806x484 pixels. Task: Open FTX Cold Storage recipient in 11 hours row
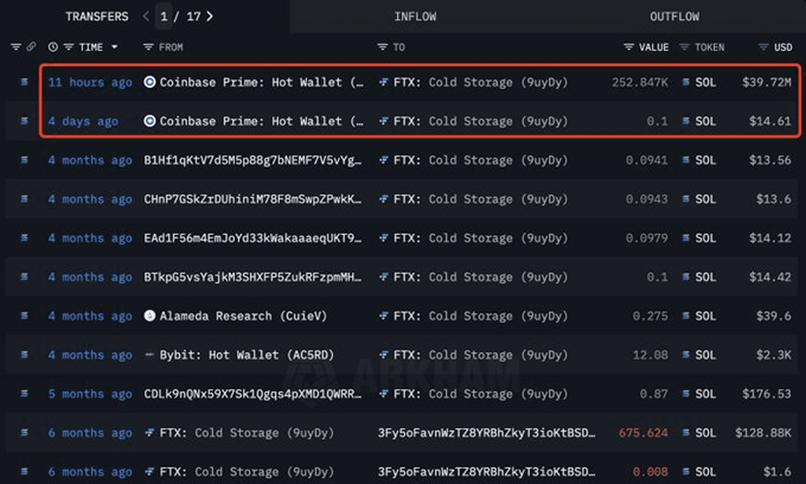tap(480, 82)
